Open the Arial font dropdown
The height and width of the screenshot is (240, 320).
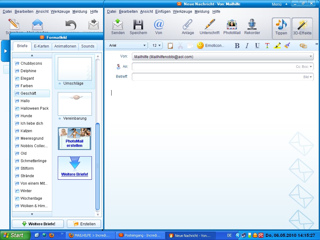pyautogui.click(x=127, y=45)
